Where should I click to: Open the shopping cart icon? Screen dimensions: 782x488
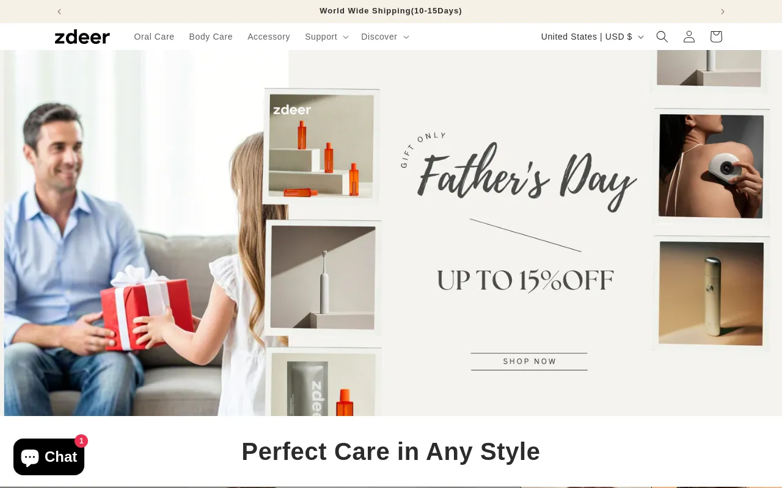tap(716, 37)
